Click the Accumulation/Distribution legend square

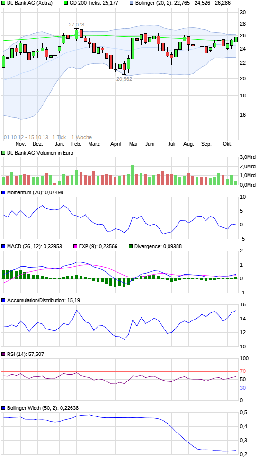pos(3,300)
